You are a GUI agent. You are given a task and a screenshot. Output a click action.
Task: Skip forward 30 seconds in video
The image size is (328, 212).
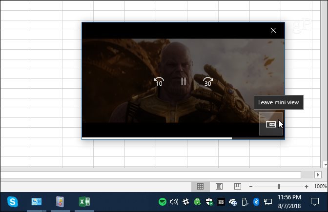(x=208, y=82)
